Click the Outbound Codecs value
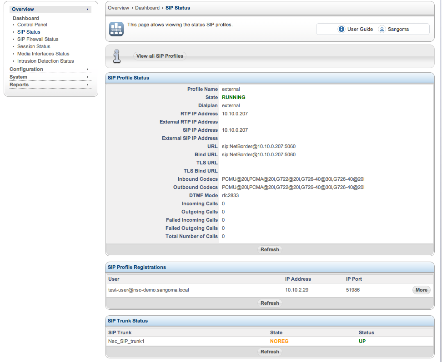 [293, 187]
